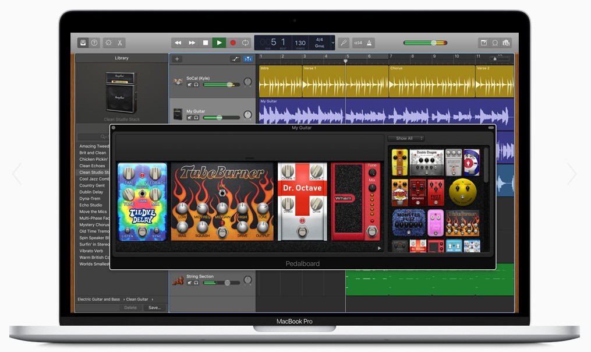Image resolution: width=591 pixels, height=352 pixels.
Task: Open Quick Help question mark button
Action: coord(94,43)
